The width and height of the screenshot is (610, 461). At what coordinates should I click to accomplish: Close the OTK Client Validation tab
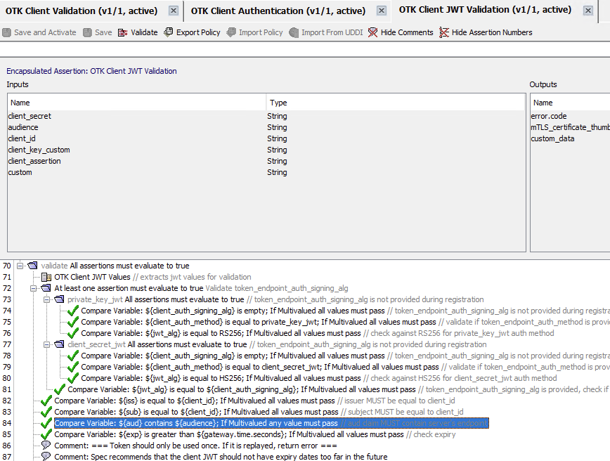coord(174,11)
